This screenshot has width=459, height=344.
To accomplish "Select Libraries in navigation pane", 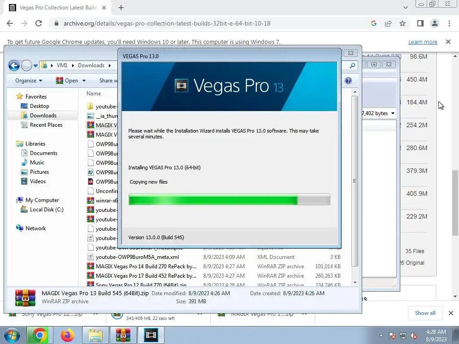I will coord(35,144).
